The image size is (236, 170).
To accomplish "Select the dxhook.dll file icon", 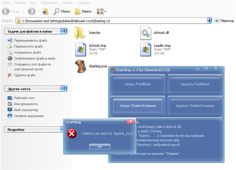I will click(146, 33).
